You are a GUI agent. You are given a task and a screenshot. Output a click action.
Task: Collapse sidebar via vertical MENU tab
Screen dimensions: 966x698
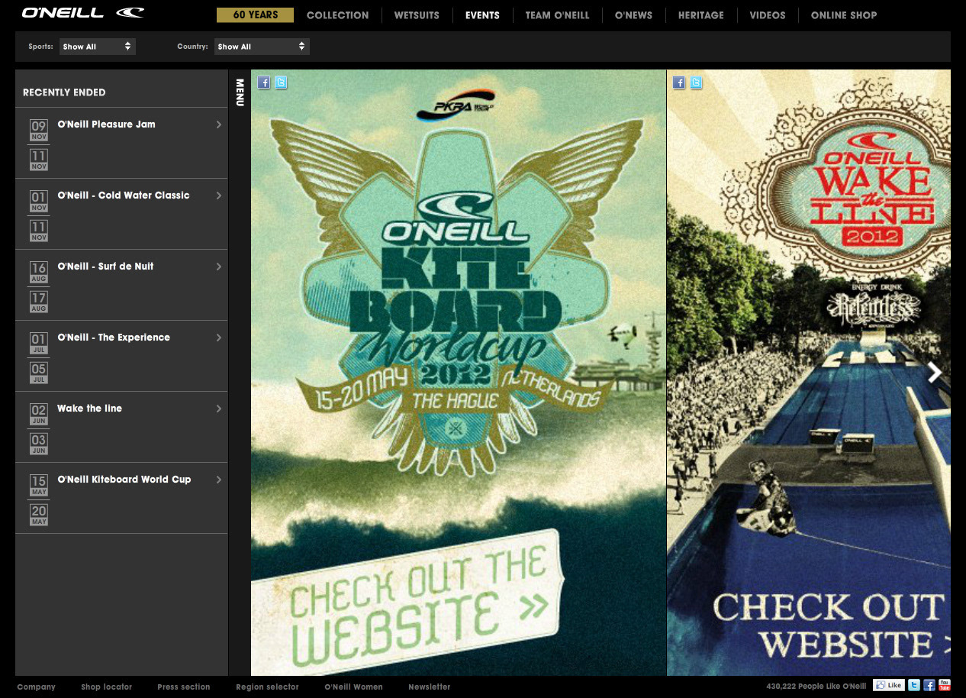240,92
